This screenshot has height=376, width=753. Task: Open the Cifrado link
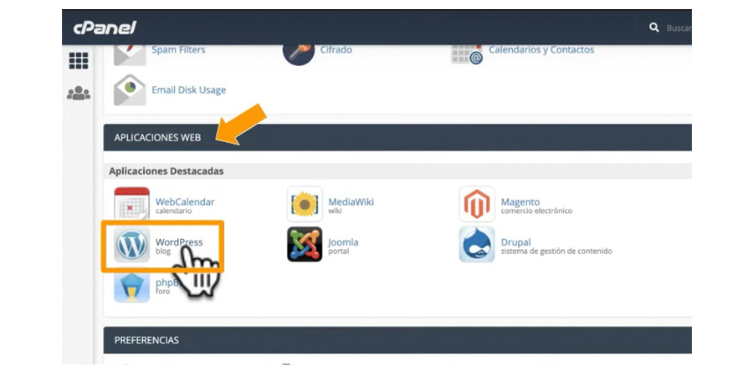pos(336,50)
